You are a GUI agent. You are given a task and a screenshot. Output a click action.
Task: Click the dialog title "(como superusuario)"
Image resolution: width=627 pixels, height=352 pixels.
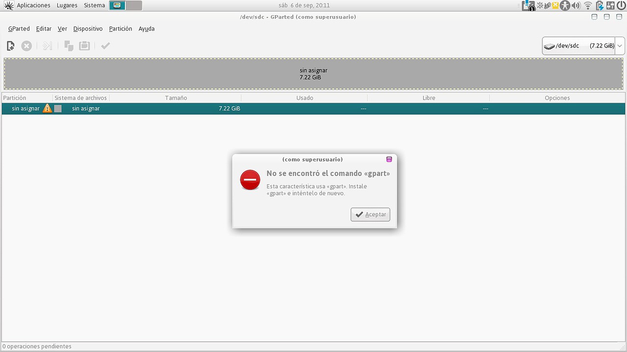pos(313,159)
